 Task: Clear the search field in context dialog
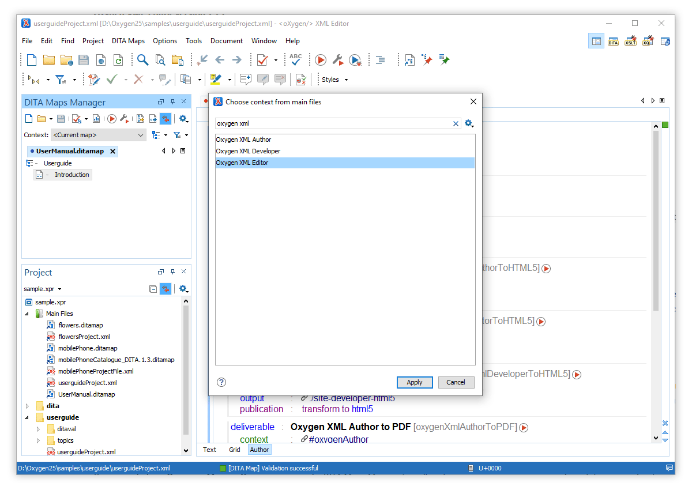point(456,123)
